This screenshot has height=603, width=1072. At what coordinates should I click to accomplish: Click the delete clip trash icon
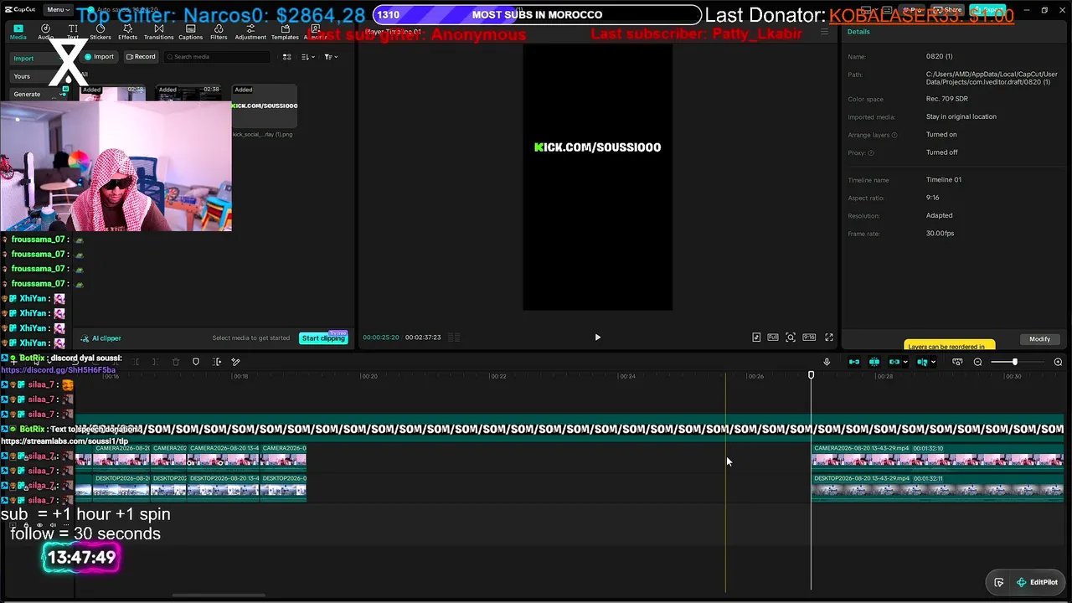click(x=176, y=362)
